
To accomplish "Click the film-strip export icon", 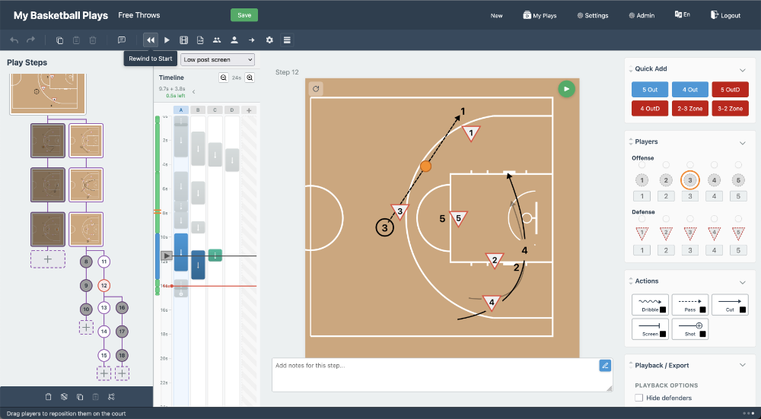I will click(183, 40).
